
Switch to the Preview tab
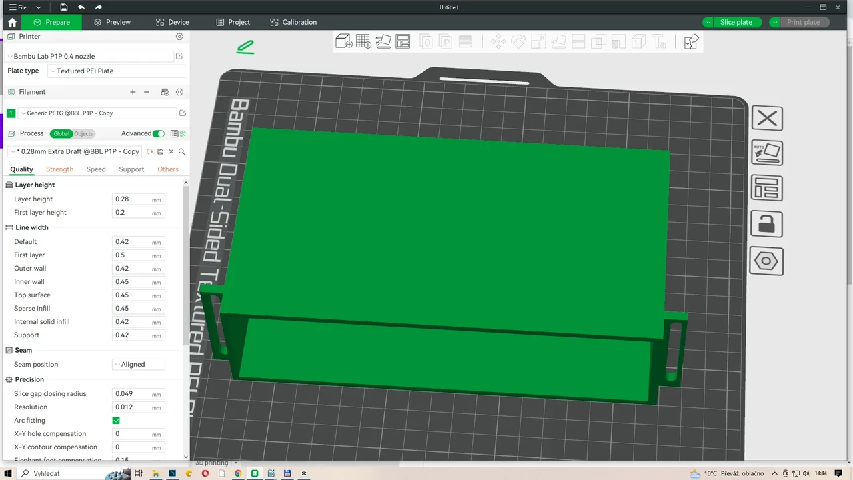[112, 22]
